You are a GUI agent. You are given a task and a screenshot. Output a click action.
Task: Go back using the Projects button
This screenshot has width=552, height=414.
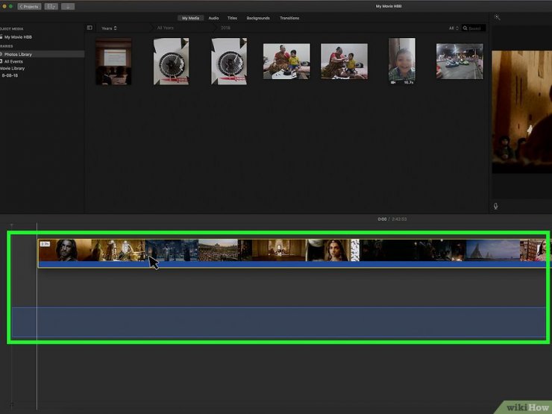29,6
